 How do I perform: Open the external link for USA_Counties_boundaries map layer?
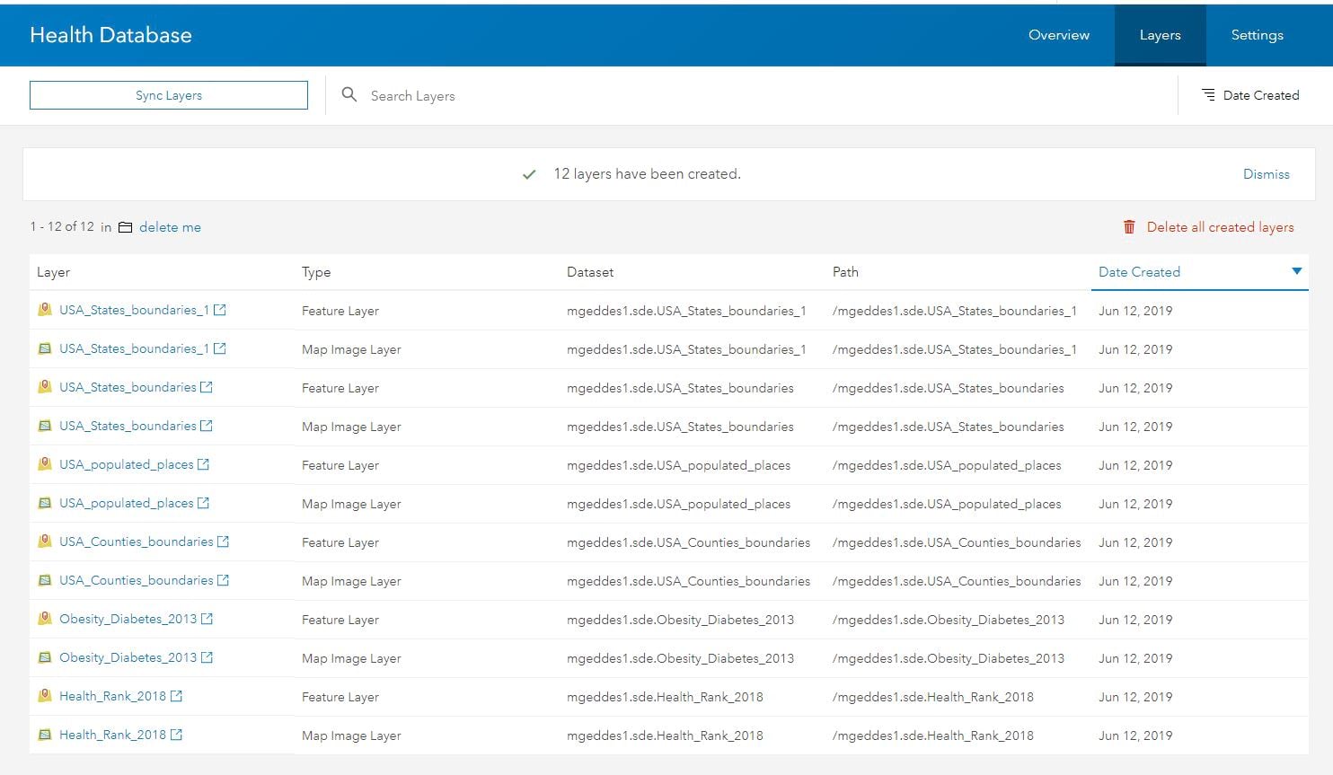(221, 580)
